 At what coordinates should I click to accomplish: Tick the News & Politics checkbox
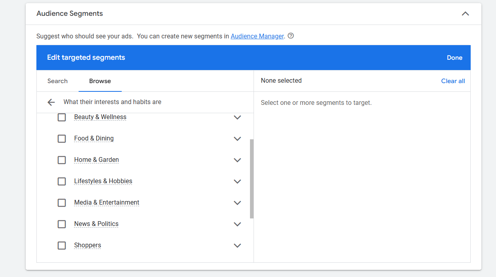tap(62, 224)
